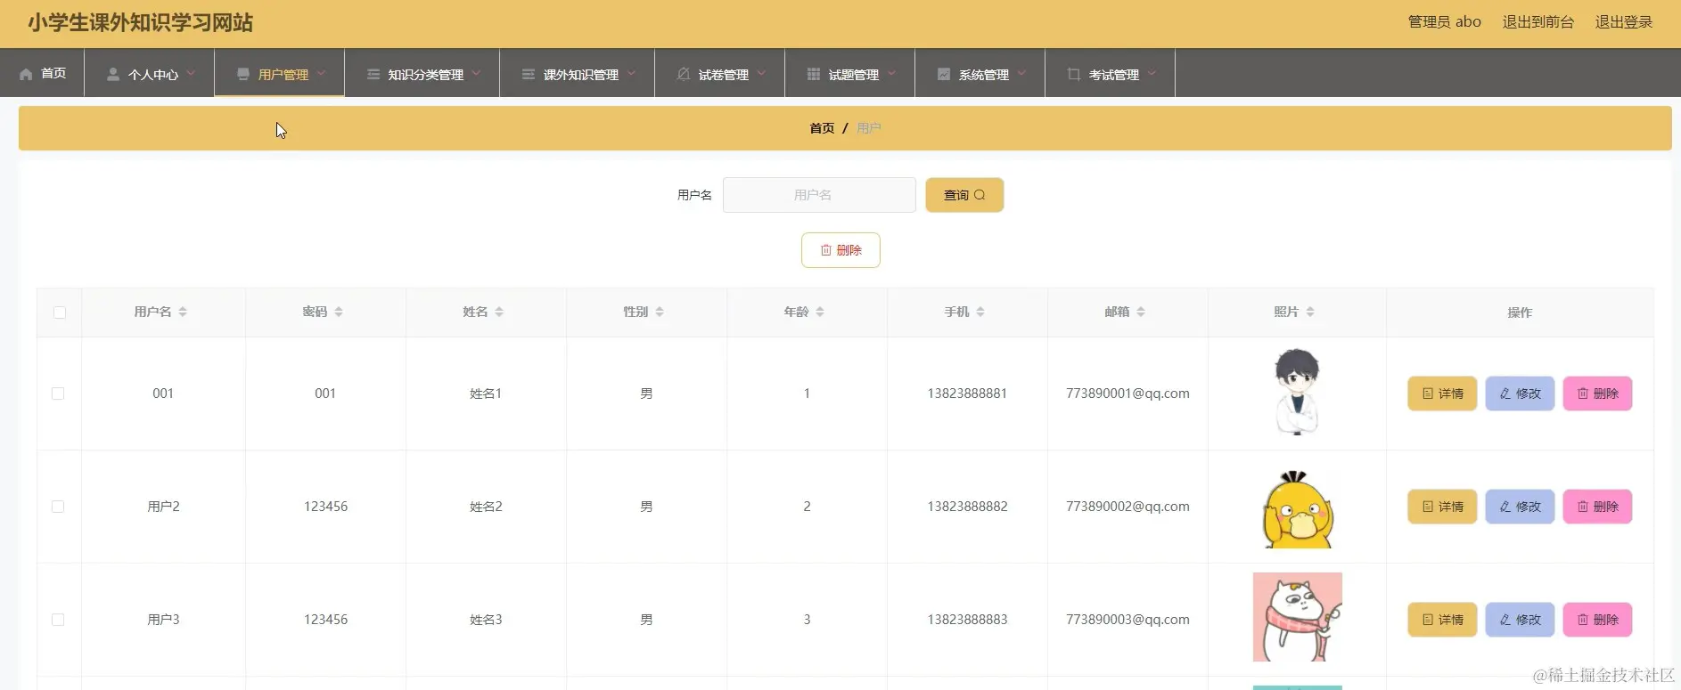The width and height of the screenshot is (1681, 690).
Task: Click 管理员 abo account label
Action: [x=1444, y=22]
